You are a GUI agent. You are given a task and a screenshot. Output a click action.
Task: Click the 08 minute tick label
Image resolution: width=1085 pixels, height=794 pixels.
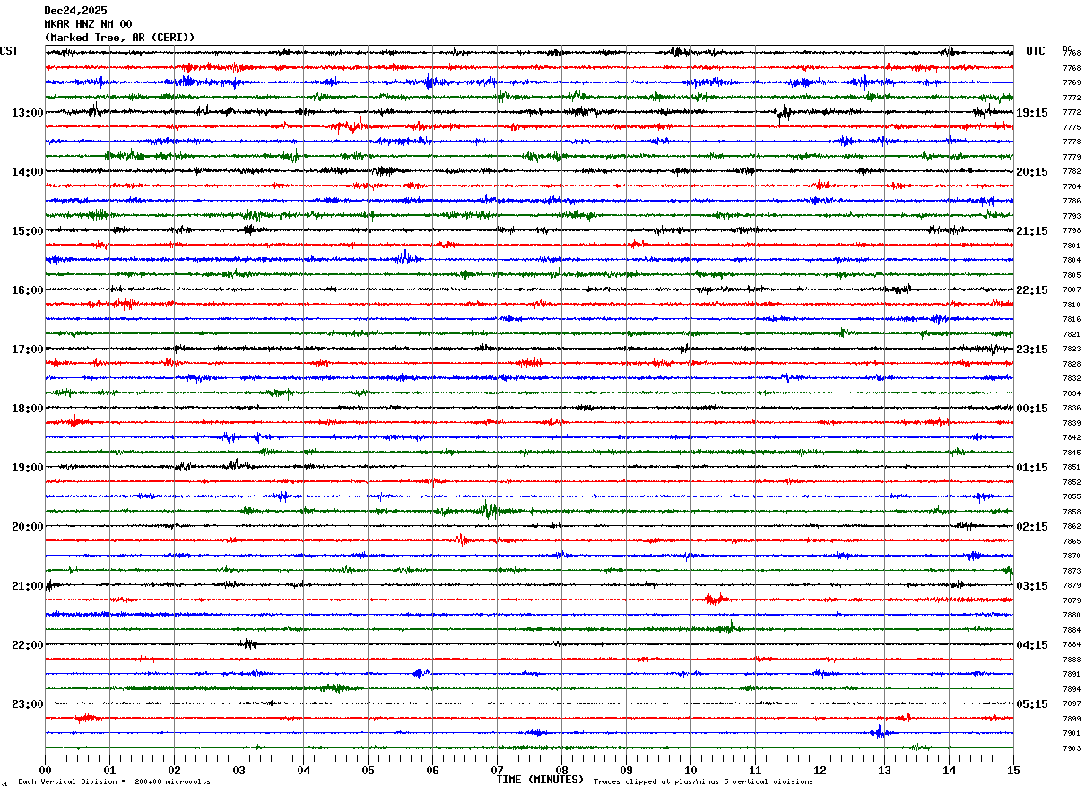click(x=561, y=771)
